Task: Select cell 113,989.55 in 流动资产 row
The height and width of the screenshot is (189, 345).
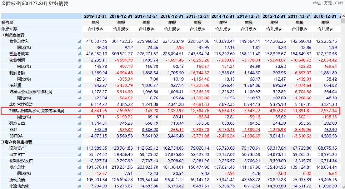Action: pos(96,148)
